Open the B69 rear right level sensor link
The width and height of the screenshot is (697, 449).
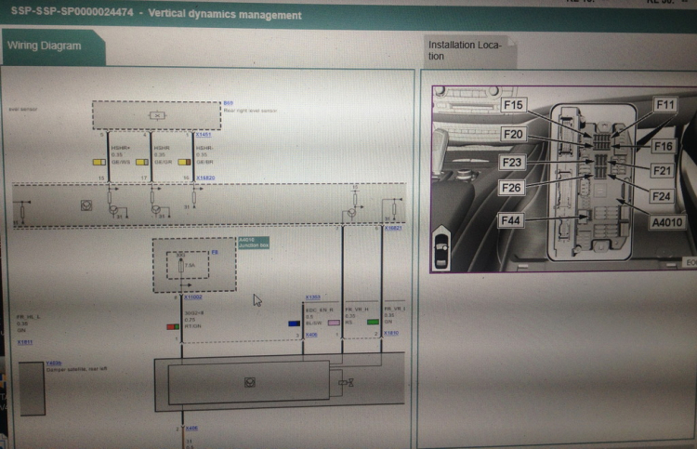[x=228, y=103]
